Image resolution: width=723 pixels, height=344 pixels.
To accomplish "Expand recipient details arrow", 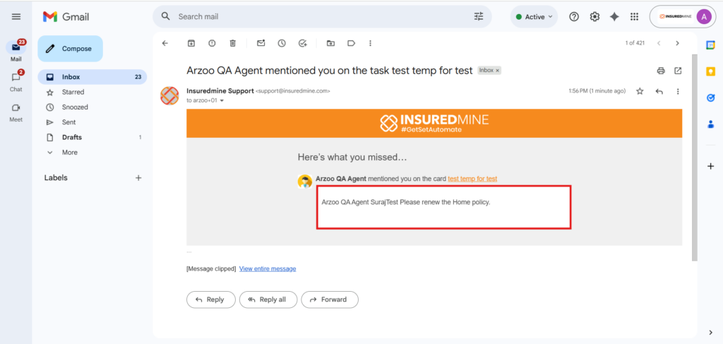I will pyautogui.click(x=222, y=101).
